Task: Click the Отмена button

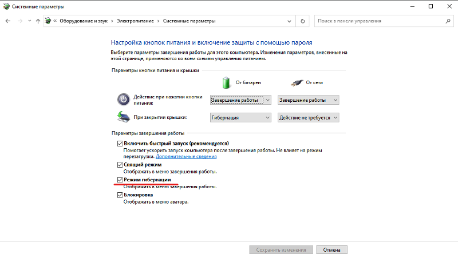Action: [x=331, y=250]
